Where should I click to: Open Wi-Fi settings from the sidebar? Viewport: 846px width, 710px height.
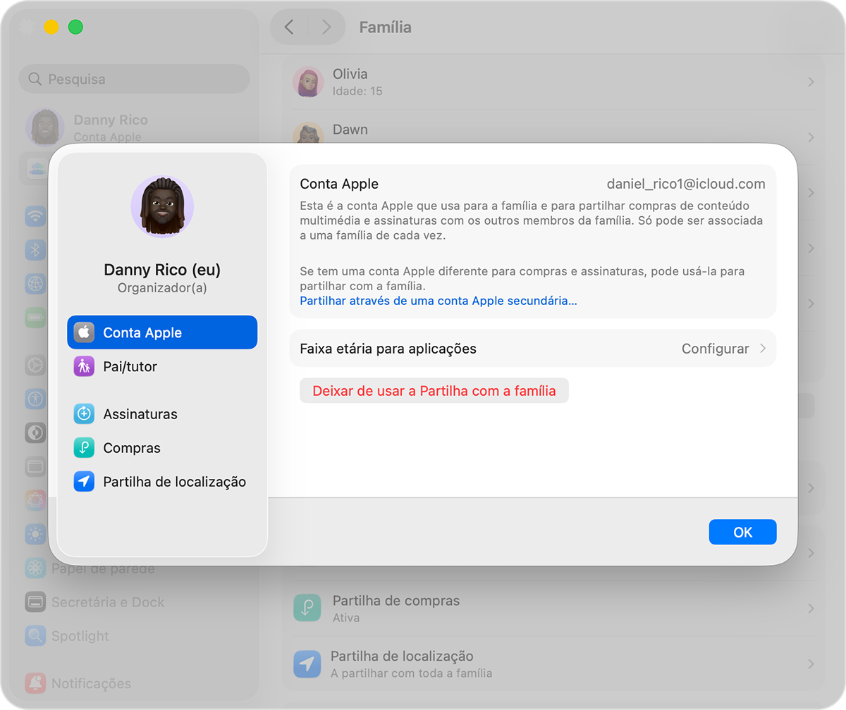pyautogui.click(x=35, y=216)
